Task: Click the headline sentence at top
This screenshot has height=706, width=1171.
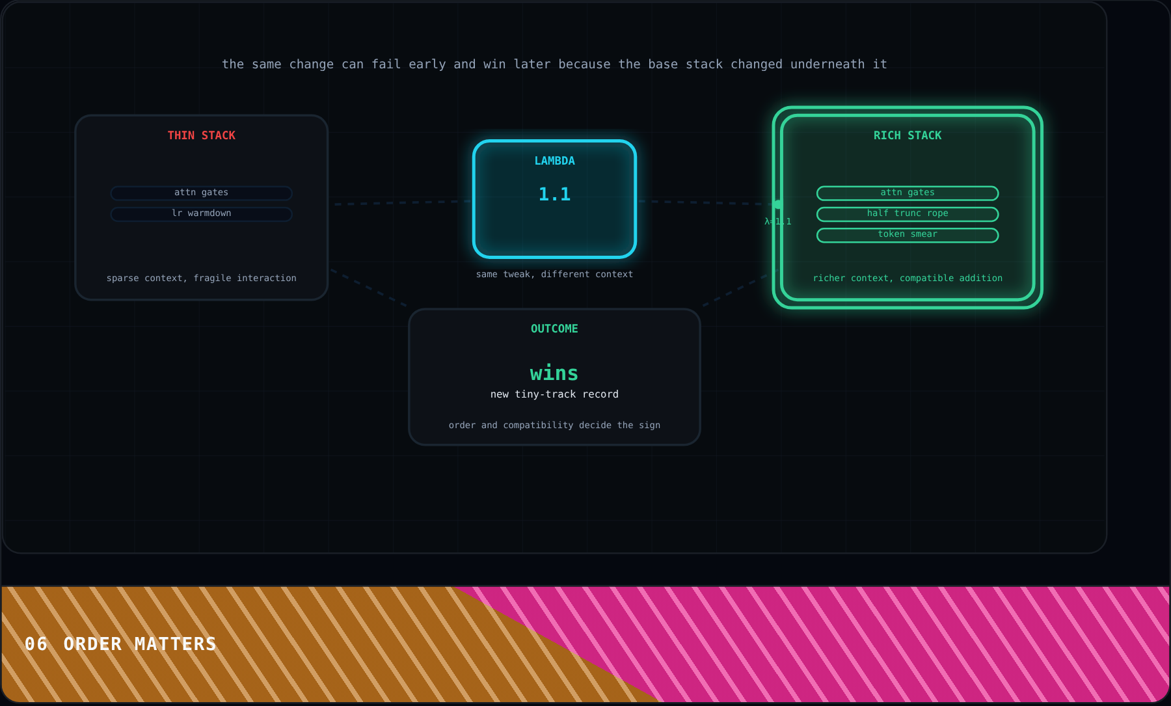Action: (554, 64)
